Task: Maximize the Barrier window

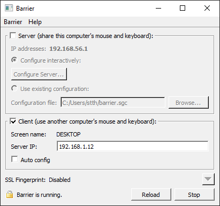Action: (183, 8)
